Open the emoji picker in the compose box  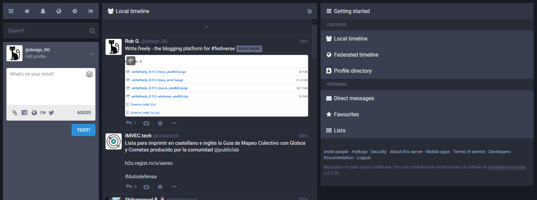(89, 74)
